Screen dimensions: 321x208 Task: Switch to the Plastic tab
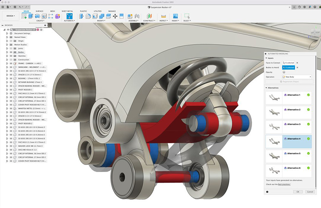(83, 11)
